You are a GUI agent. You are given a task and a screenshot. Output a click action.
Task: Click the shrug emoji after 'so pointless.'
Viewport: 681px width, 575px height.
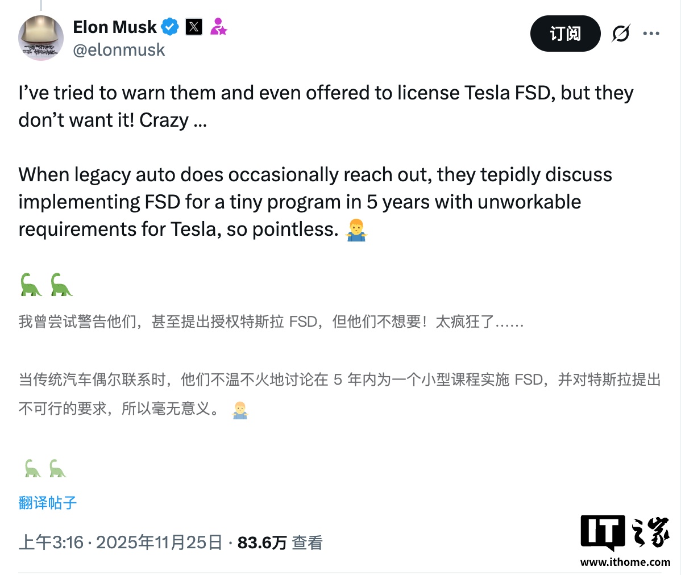pos(356,230)
